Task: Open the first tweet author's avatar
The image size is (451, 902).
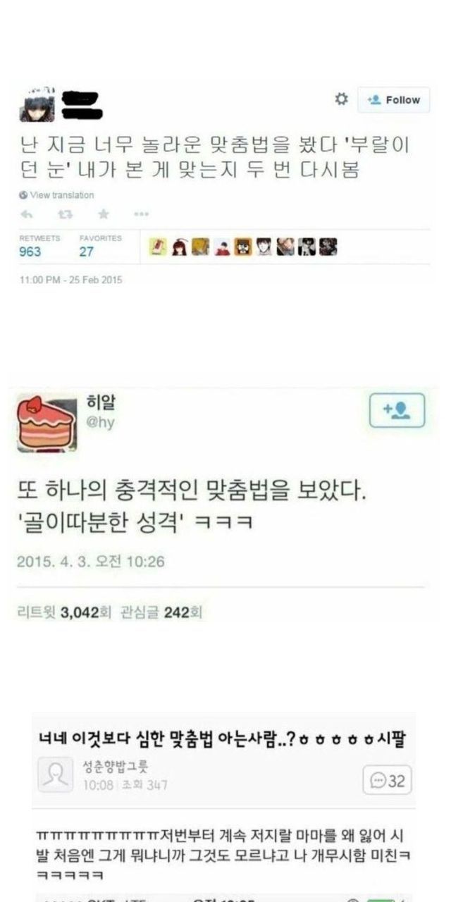Action: point(37,104)
